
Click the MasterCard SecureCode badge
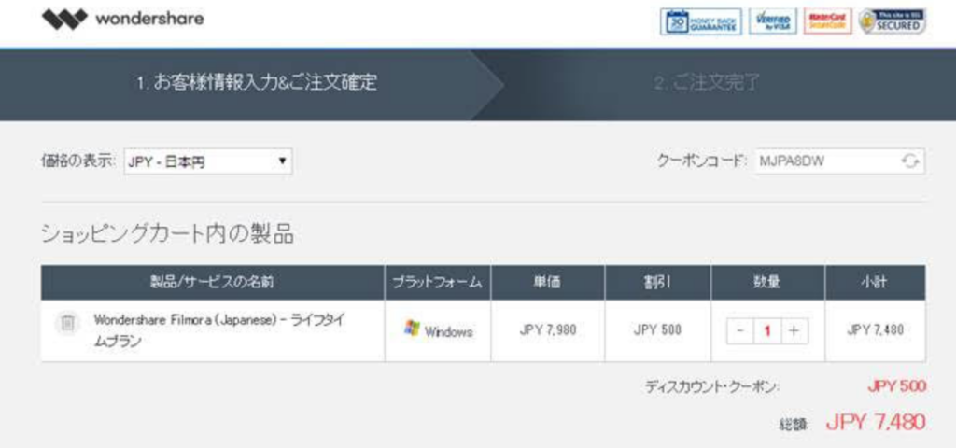(x=827, y=21)
